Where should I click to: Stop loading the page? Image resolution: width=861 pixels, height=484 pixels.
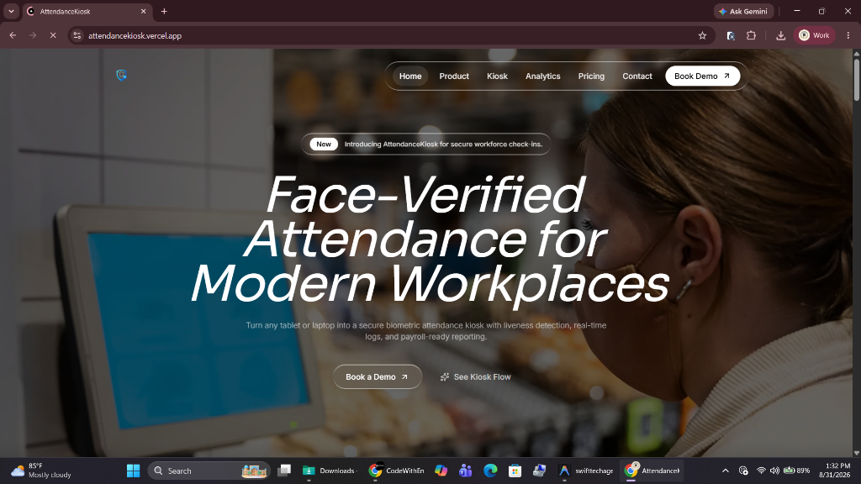tap(53, 35)
